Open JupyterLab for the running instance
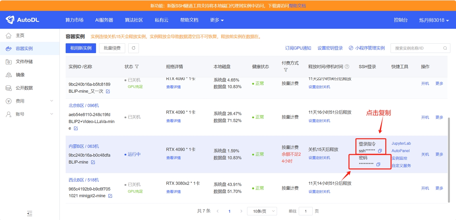This screenshot has width=456, height=220. coord(401,143)
